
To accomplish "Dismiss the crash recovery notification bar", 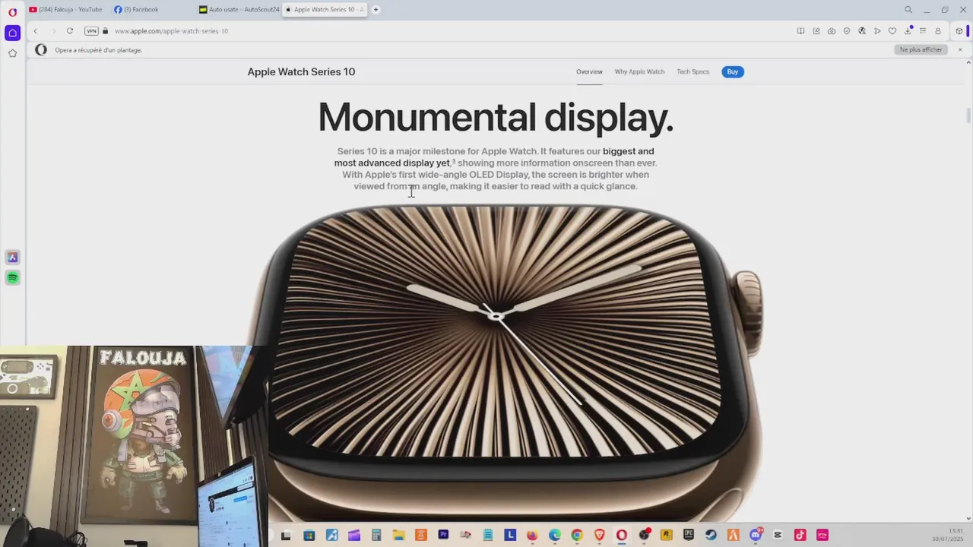I will [x=960, y=49].
